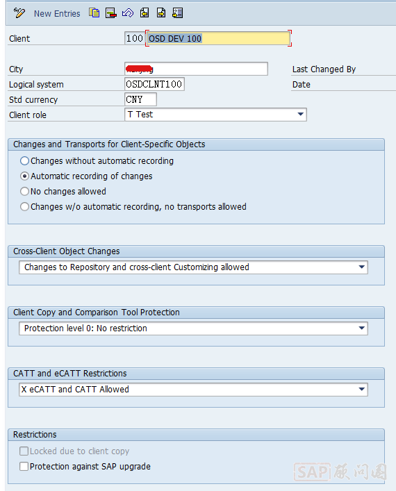Open the Cross-Client Object Changes dropdown
Image resolution: width=396 pixels, height=491 pixels.
pyautogui.click(x=361, y=267)
